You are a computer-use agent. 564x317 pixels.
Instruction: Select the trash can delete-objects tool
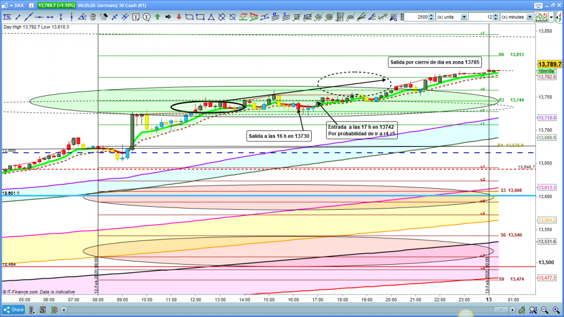pos(93,17)
